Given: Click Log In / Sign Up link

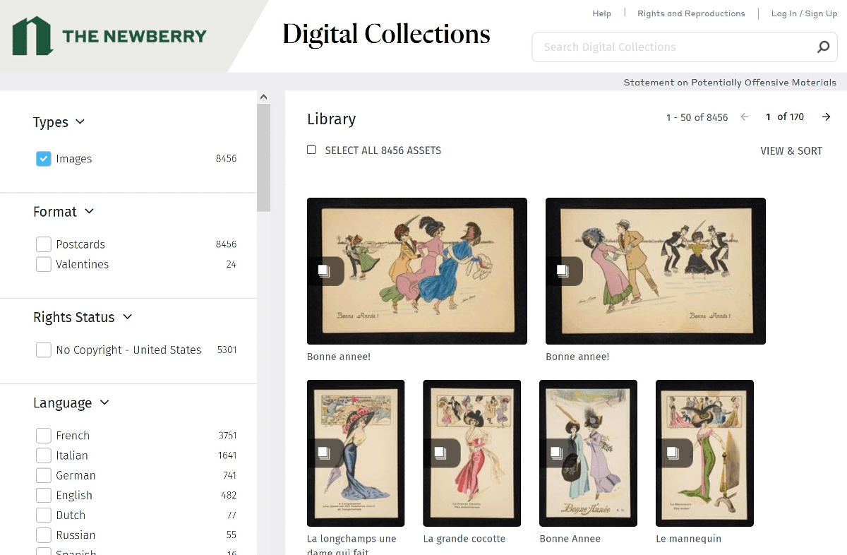Looking at the screenshot, I should [804, 13].
